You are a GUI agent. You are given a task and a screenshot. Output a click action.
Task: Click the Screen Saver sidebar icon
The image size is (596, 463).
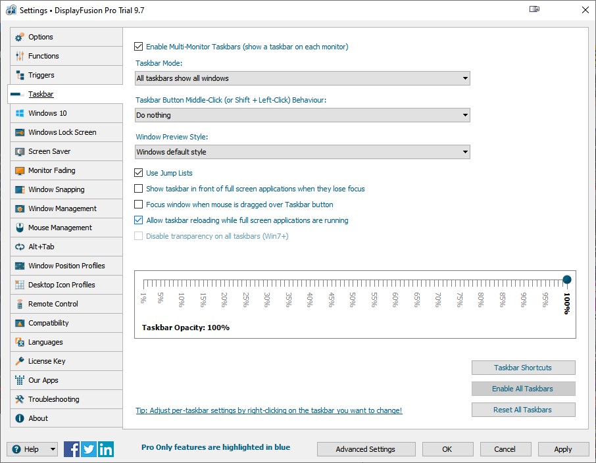[x=20, y=151]
